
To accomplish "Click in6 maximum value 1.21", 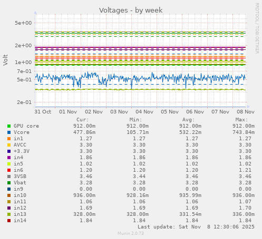I will tap(245, 170).
